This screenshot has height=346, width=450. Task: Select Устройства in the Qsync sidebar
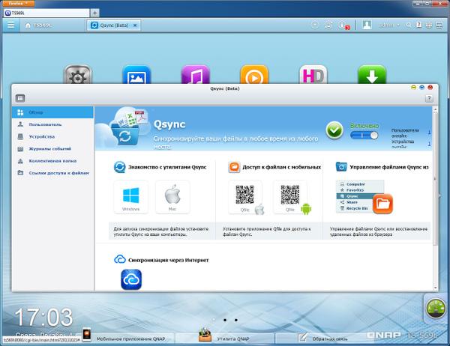point(52,136)
